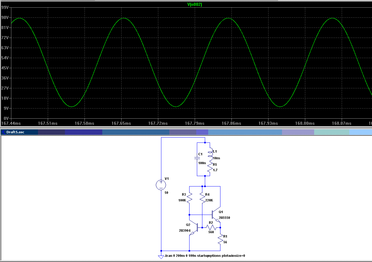
Task: Click the 167.58ms time axis label
Action: click(x=85, y=123)
